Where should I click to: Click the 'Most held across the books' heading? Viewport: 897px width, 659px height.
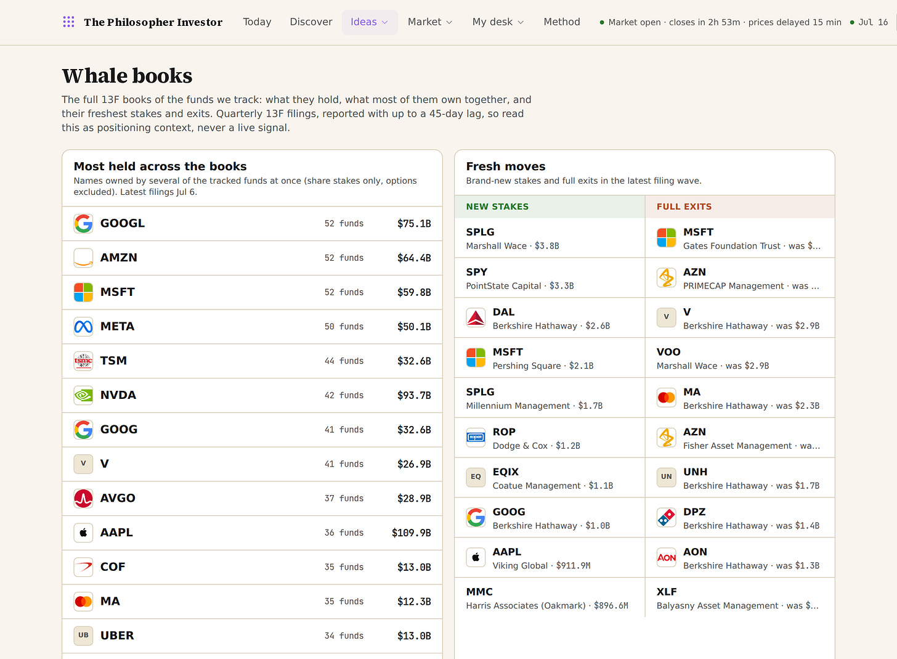(160, 166)
